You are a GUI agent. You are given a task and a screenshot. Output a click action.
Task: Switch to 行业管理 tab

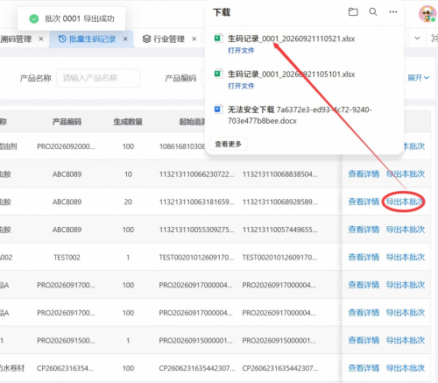(164, 39)
